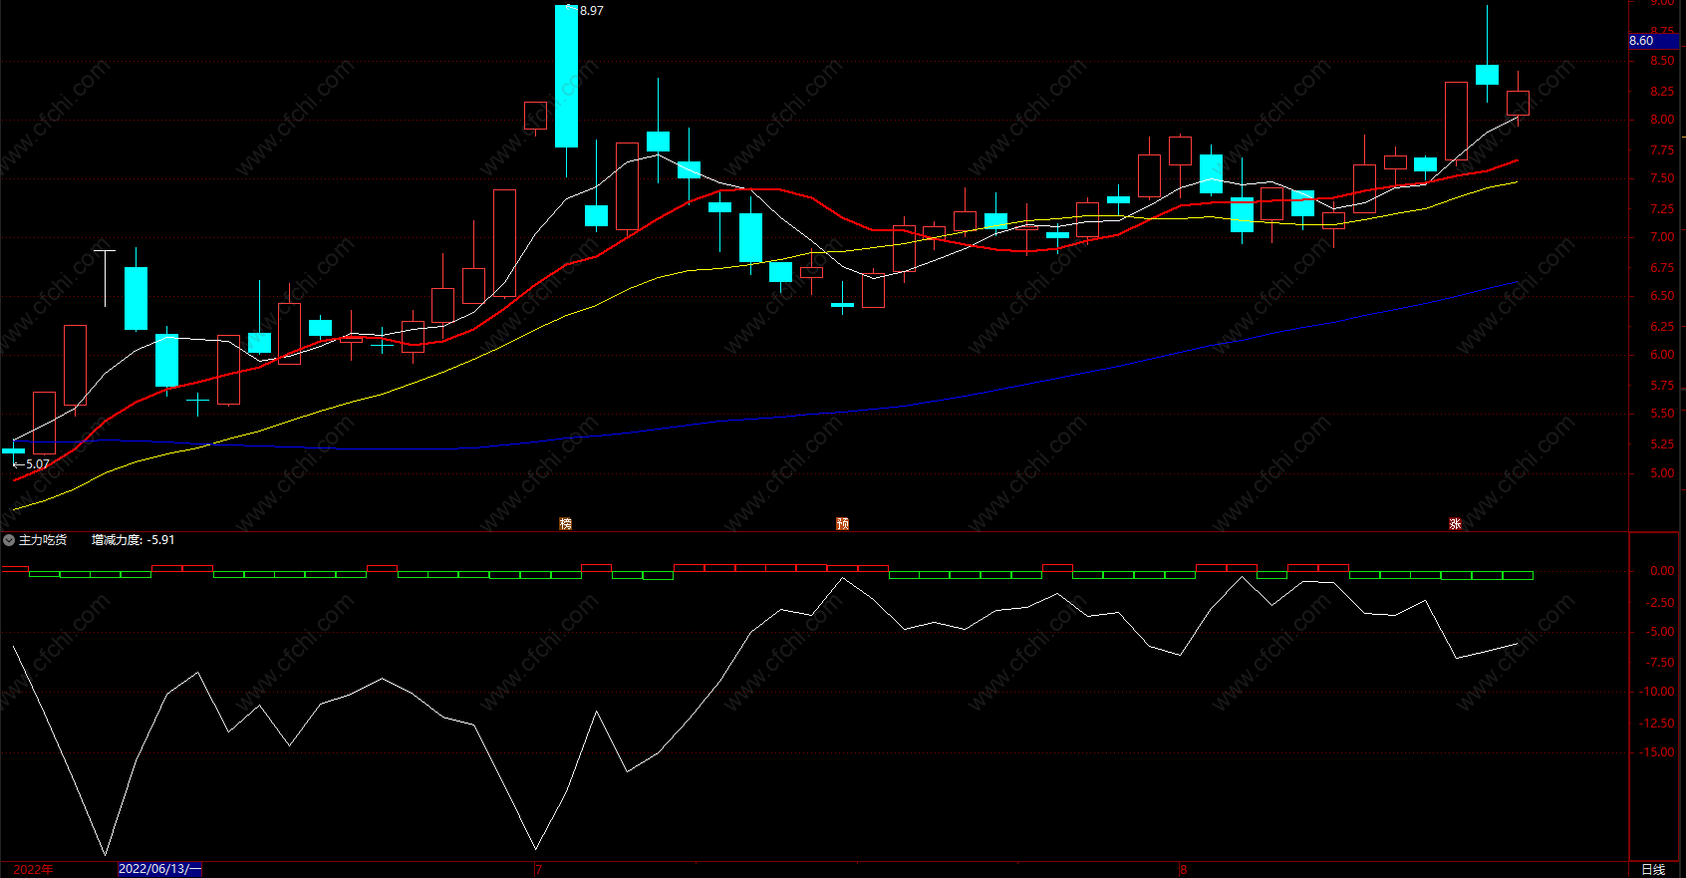Click the -15.00 indicator axis value
The height and width of the screenshot is (878, 1686).
pyautogui.click(x=1658, y=752)
